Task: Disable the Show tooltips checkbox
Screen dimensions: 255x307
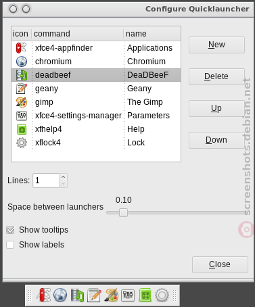Action: coord(10,230)
